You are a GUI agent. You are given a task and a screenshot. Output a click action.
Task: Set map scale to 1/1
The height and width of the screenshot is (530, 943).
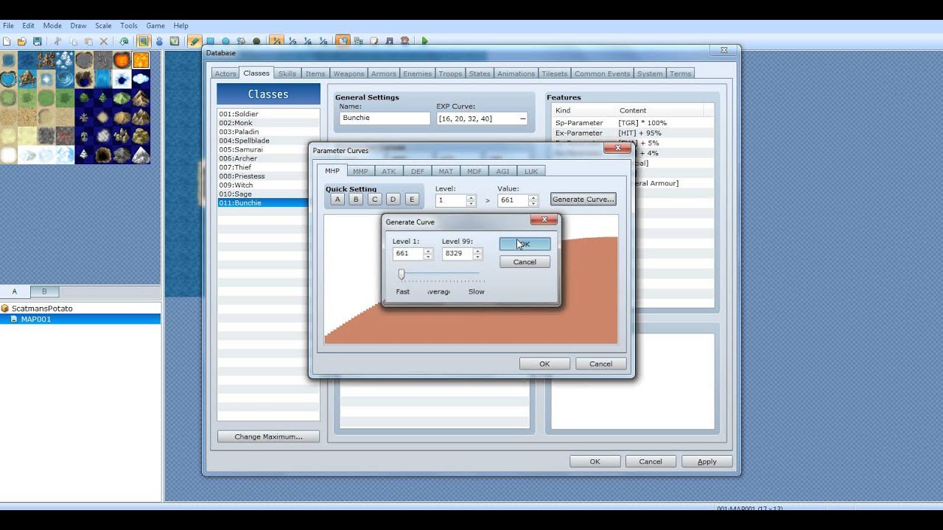(276, 41)
